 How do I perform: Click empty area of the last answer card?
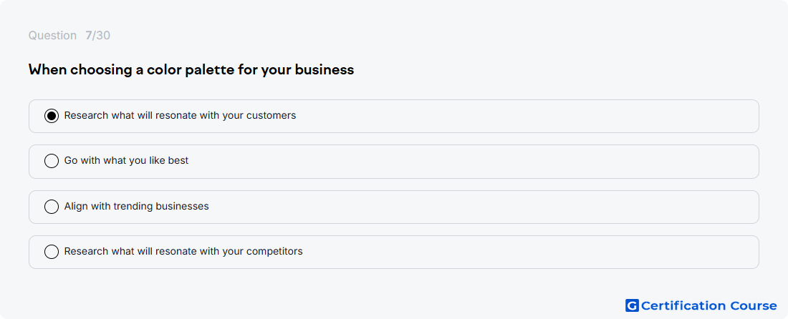tap(528, 252)
